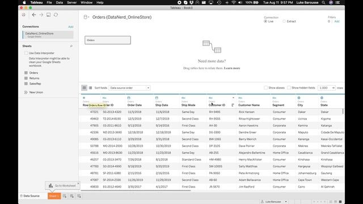Click the save icon in the toolbar
Screen dimensions: 363x204
[x=48, y=15]
